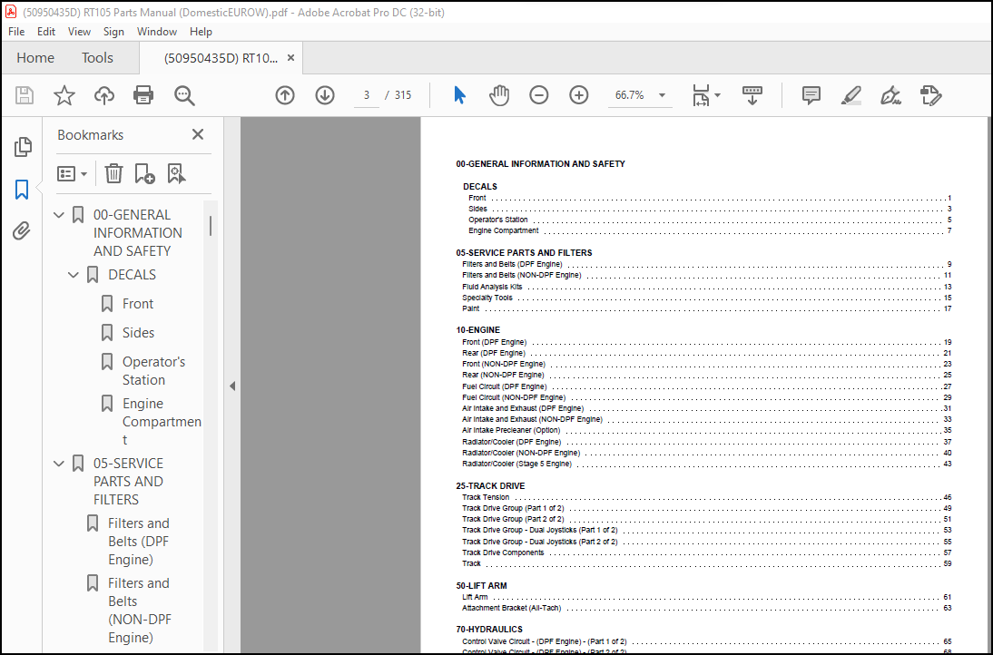Select the Engine Compartment bookmark
Screen dimensions: 993x655
162,422
